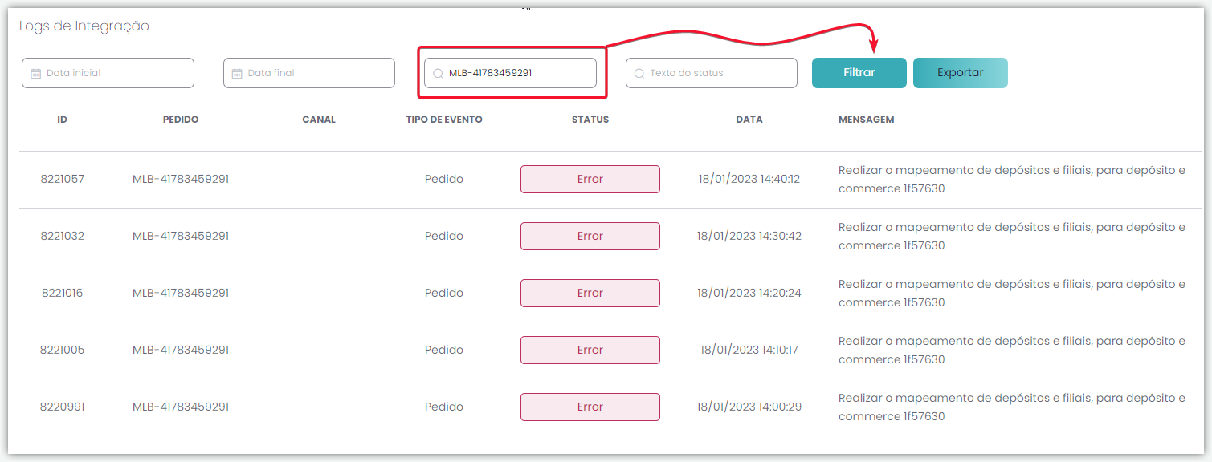Click the Error status badge for log 8220991

click(590, 407)
